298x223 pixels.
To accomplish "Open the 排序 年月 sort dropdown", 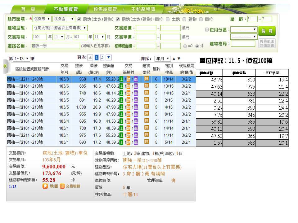I will (x=163, y=59).
